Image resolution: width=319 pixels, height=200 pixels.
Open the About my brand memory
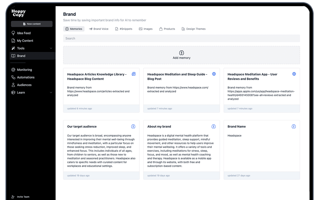181,150
